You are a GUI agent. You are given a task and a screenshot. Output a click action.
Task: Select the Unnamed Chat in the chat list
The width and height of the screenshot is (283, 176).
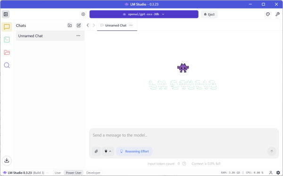50,36
